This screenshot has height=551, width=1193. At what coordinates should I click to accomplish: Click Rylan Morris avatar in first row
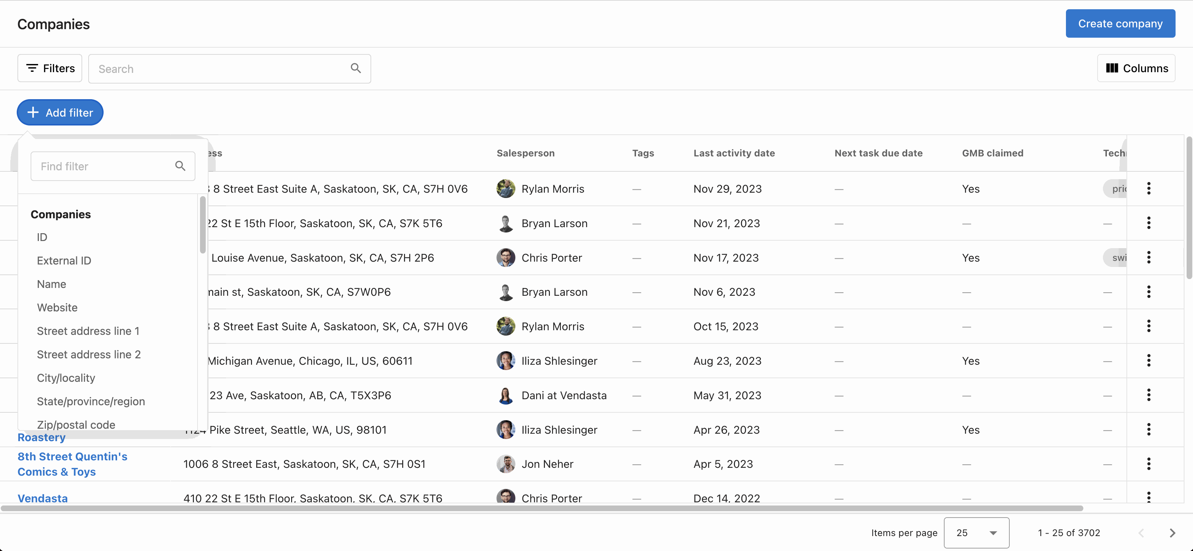(506, 189)
